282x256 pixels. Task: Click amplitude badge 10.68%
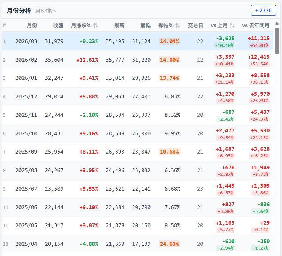point(169,152)
